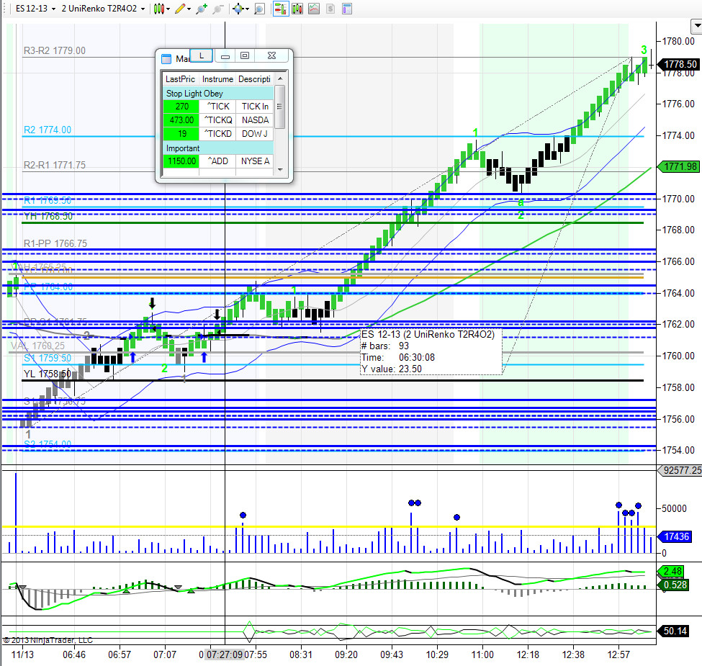
Task: Click the R3-R2 1779.00 level label
Action: [54, 50]
